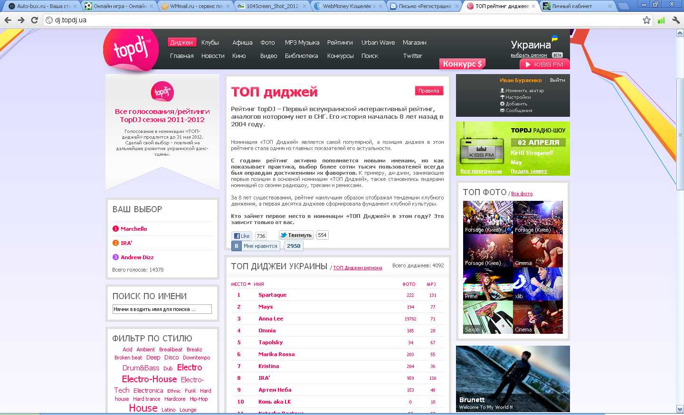Click the MP3 column header

(x=431, y=284)
